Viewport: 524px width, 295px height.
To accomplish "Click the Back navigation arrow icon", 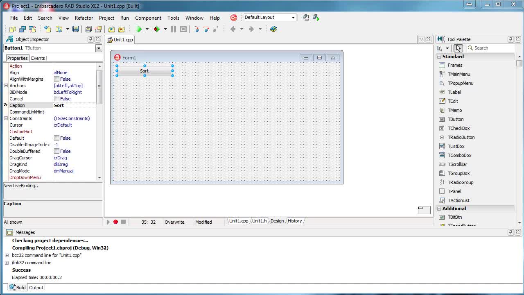I will pyautogui.click(x=233, y=29).
